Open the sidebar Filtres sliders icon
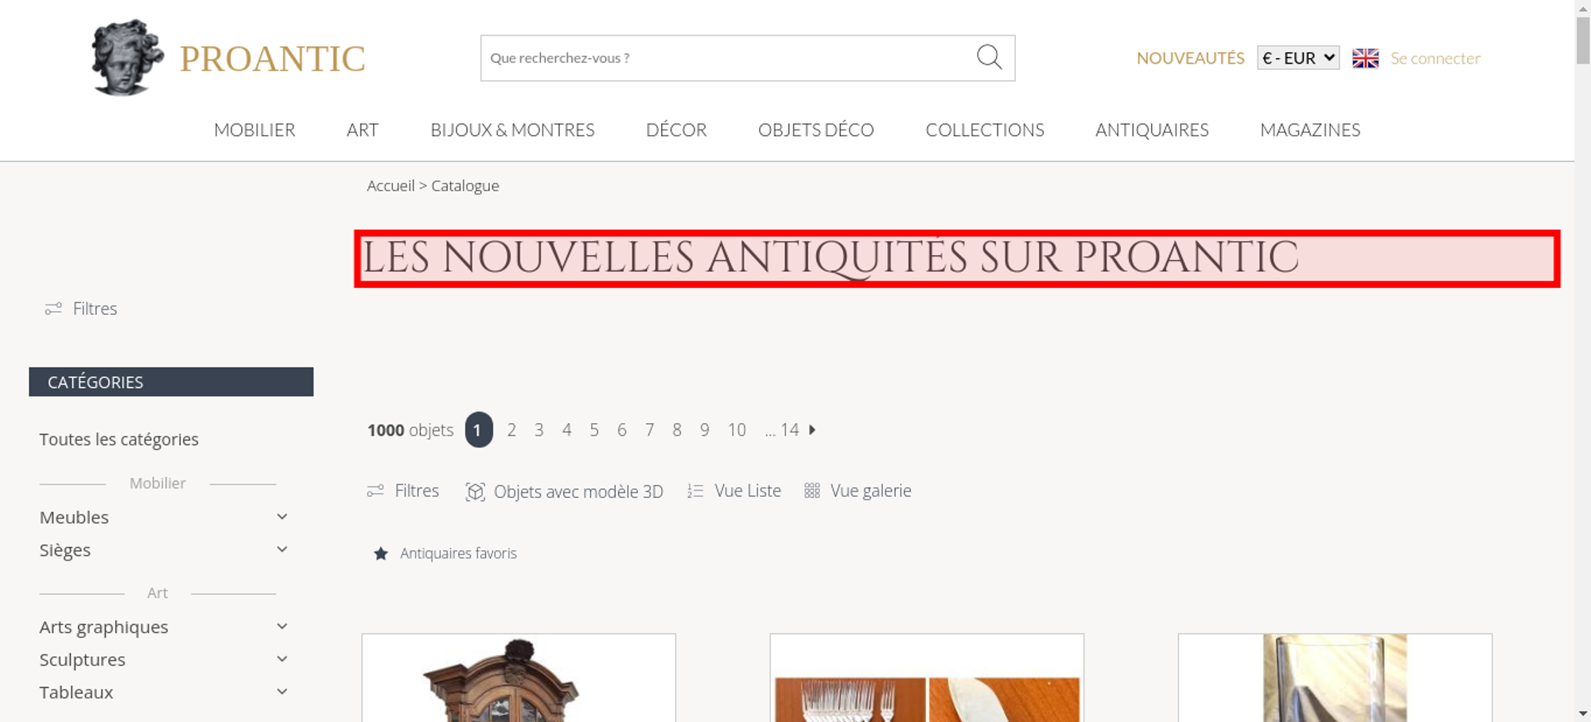The width and height of the screenshot is (1591, 722). [53, 309]
